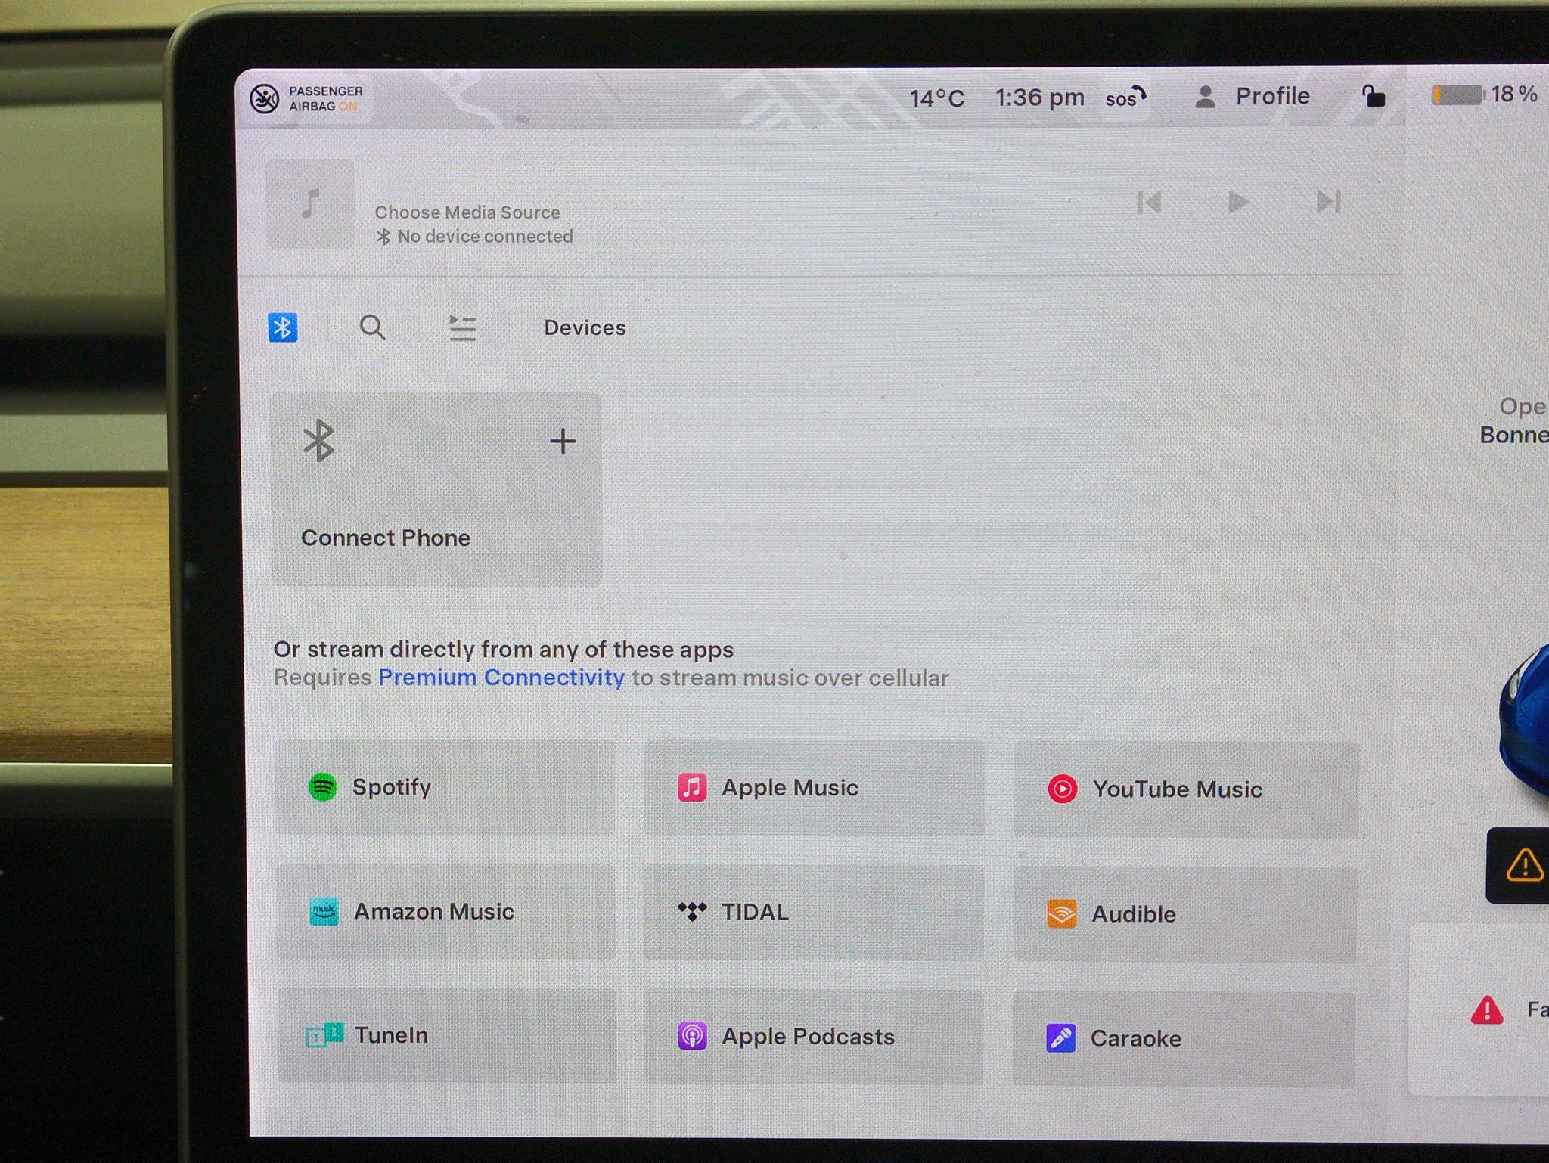Launch Spotify
Viewport: 1549px width, 1163px height.
click(445, 787)
